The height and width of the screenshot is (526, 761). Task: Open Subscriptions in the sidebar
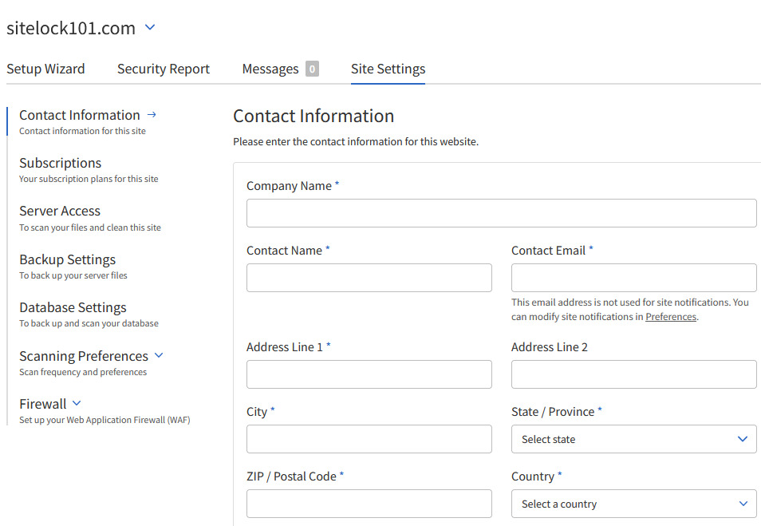click(61, 163)
